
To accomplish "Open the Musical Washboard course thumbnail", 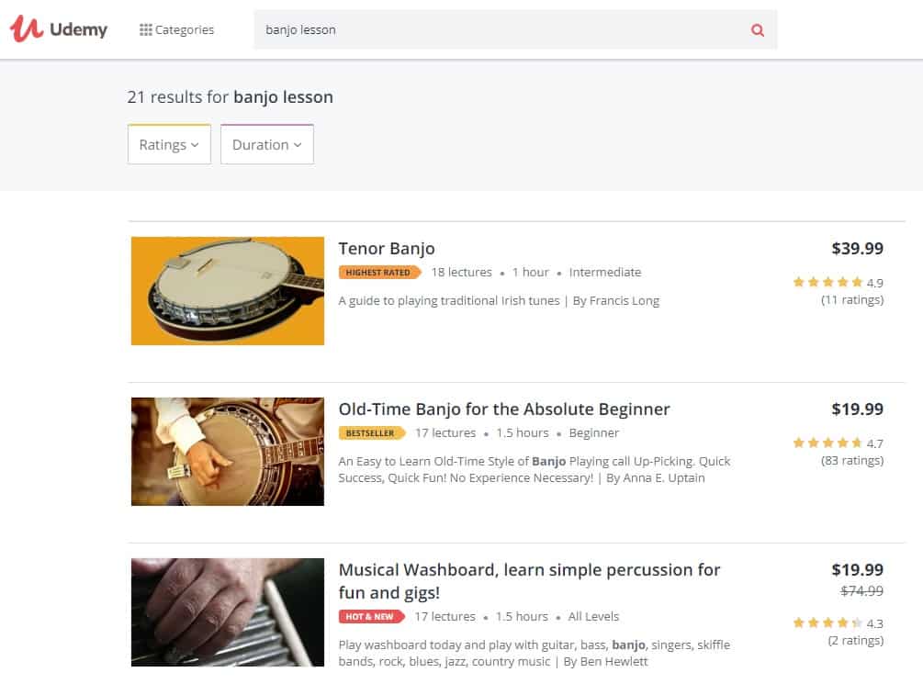I will point(228,612).
